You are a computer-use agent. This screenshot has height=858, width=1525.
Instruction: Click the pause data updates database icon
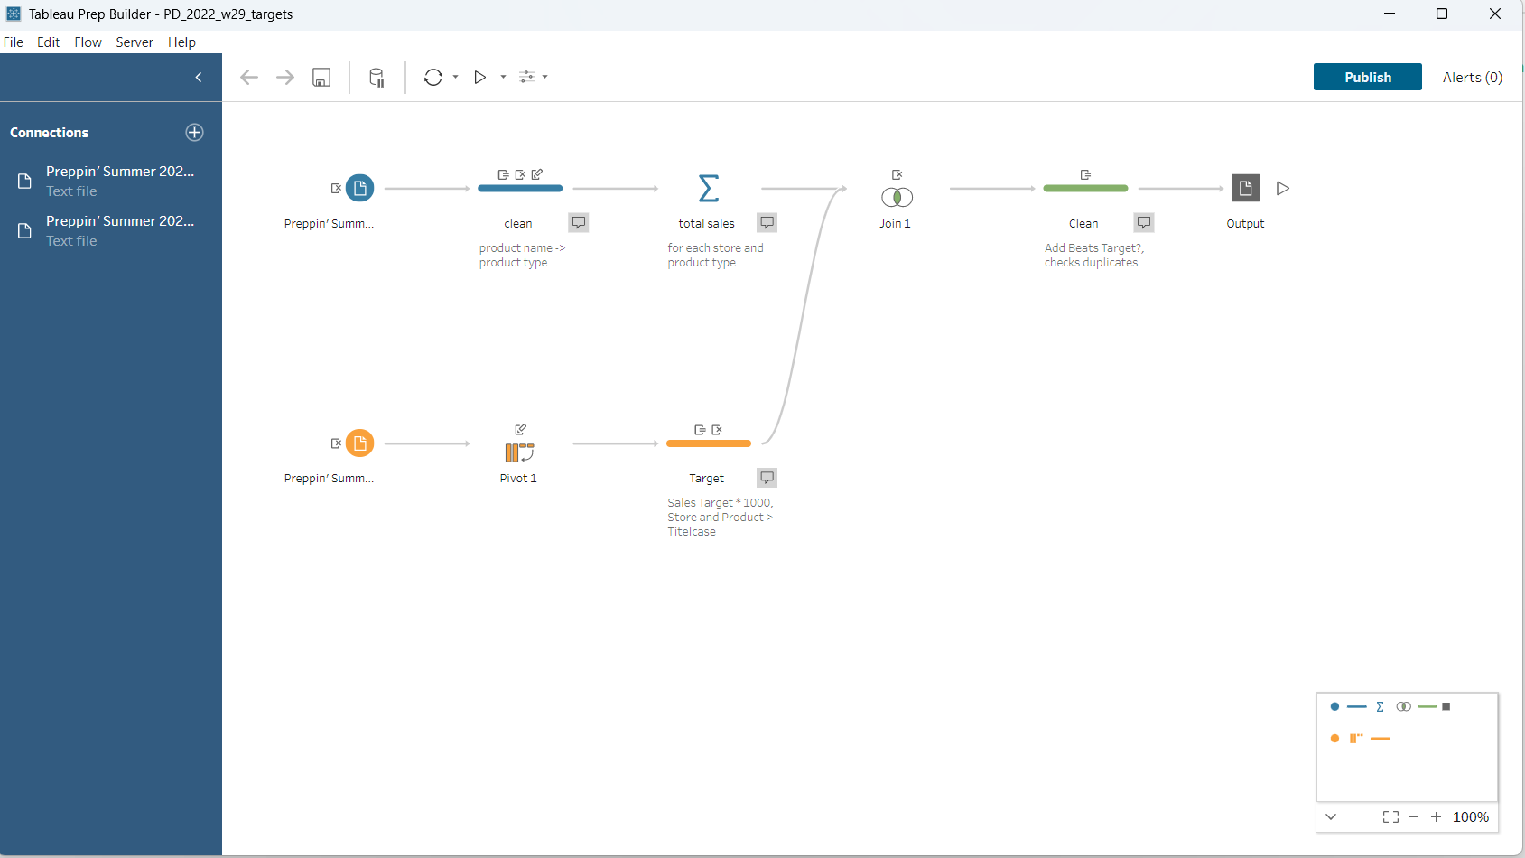click(377, 78)
